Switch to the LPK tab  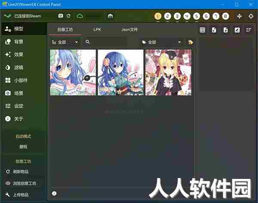point(97,30)
